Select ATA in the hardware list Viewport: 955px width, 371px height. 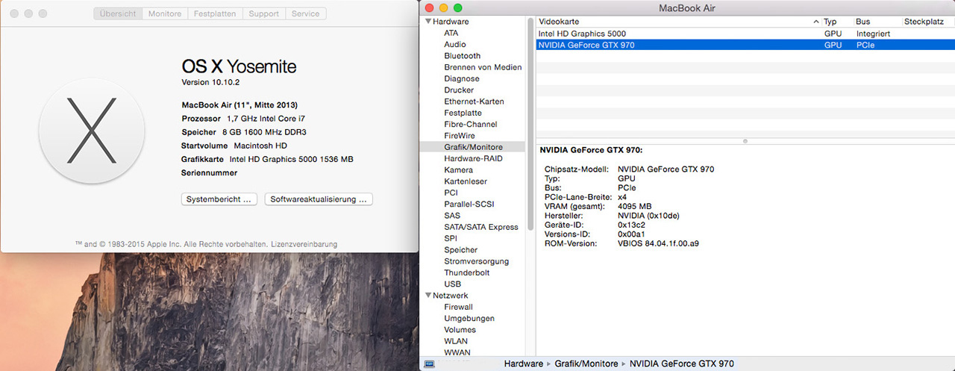(x=451, y=33)
